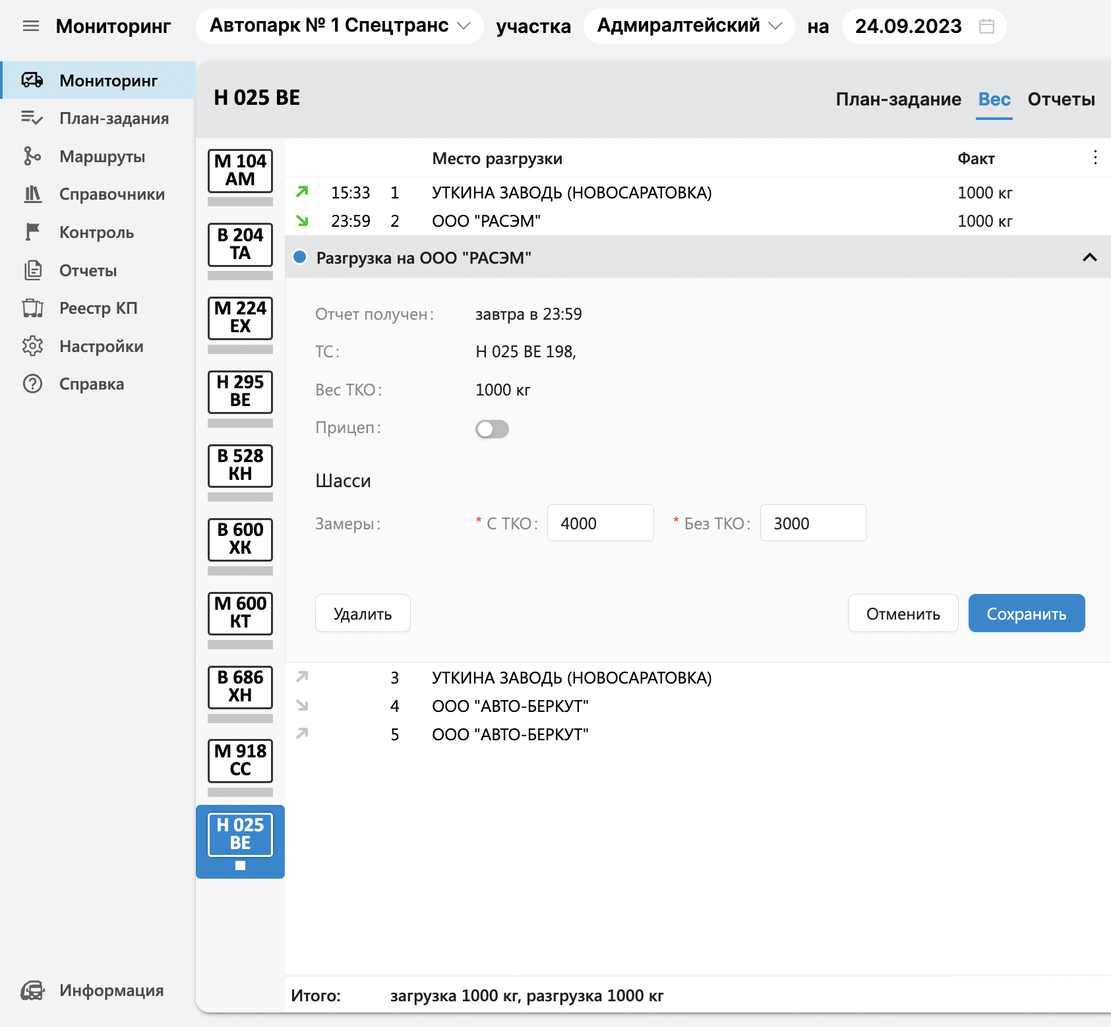The height and width of the screenshot is (1027, 1111).
Task: Click the Справочники books icon
Action: click(x=32, y=194)
